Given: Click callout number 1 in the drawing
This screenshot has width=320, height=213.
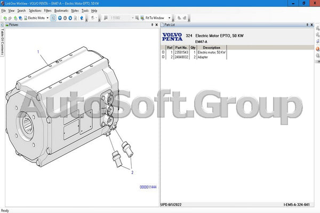Looking at the screenshot, I should 38,52.
